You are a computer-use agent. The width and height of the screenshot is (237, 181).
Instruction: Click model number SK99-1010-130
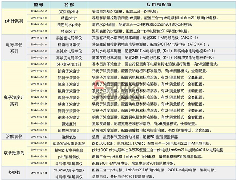click(39, 143)
